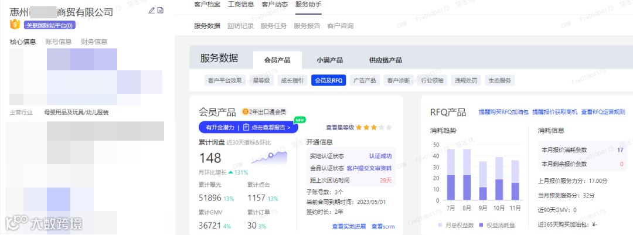The height and width of the screenshot is (235, 633).
Task: Select the 服务助手 tab
Action: (x=308, y=5)
